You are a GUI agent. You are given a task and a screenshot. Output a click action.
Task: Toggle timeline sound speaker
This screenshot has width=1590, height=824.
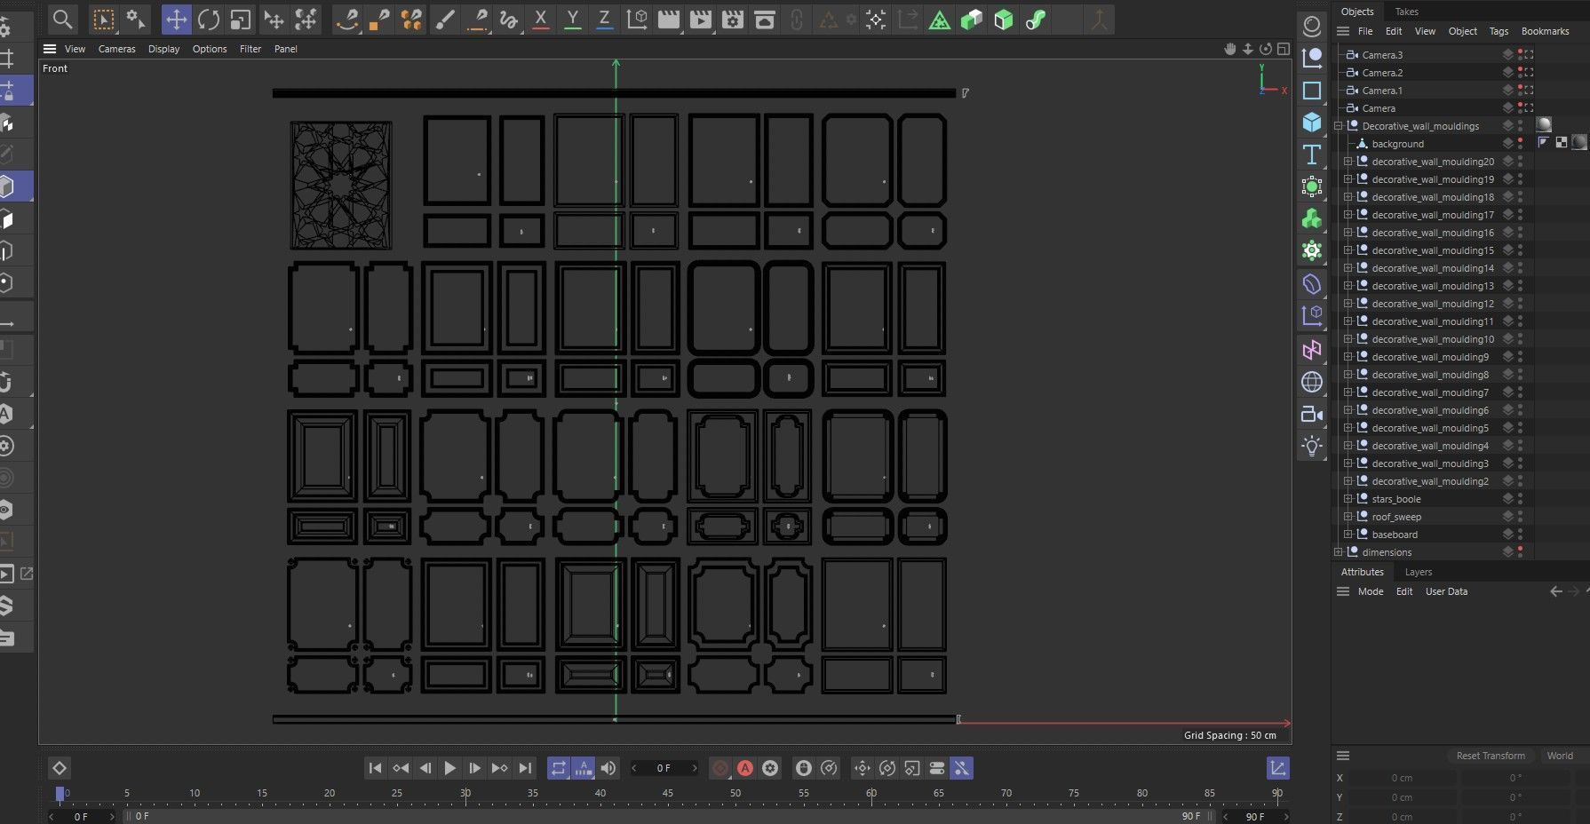point(608,768)
